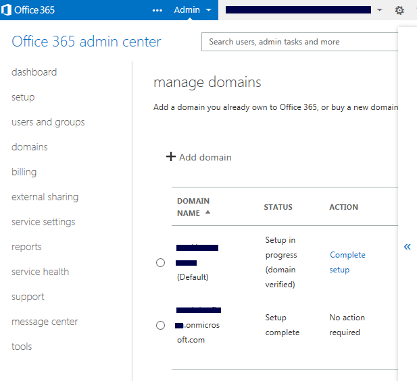Open tools in the sidebar
Viewport: 417px width, 381px height.
[x=22, y=347]
